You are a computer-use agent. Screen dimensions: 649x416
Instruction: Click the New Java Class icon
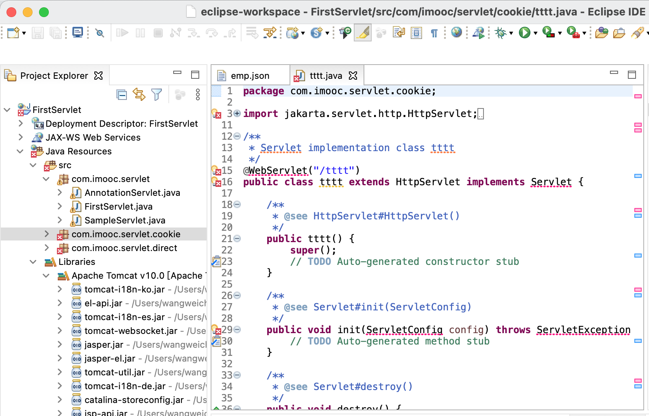[345, 32]
